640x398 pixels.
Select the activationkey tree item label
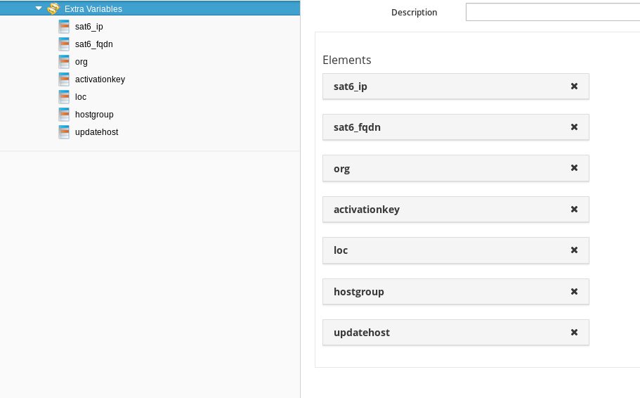point(100,79)
